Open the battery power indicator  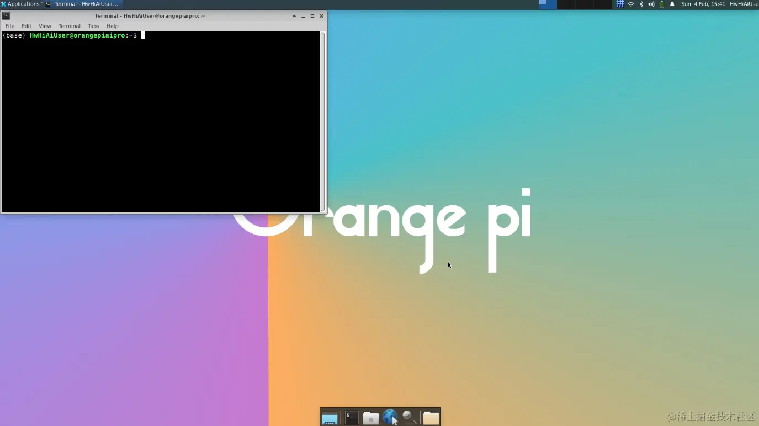pyautogui.click(x=662, y=4)
